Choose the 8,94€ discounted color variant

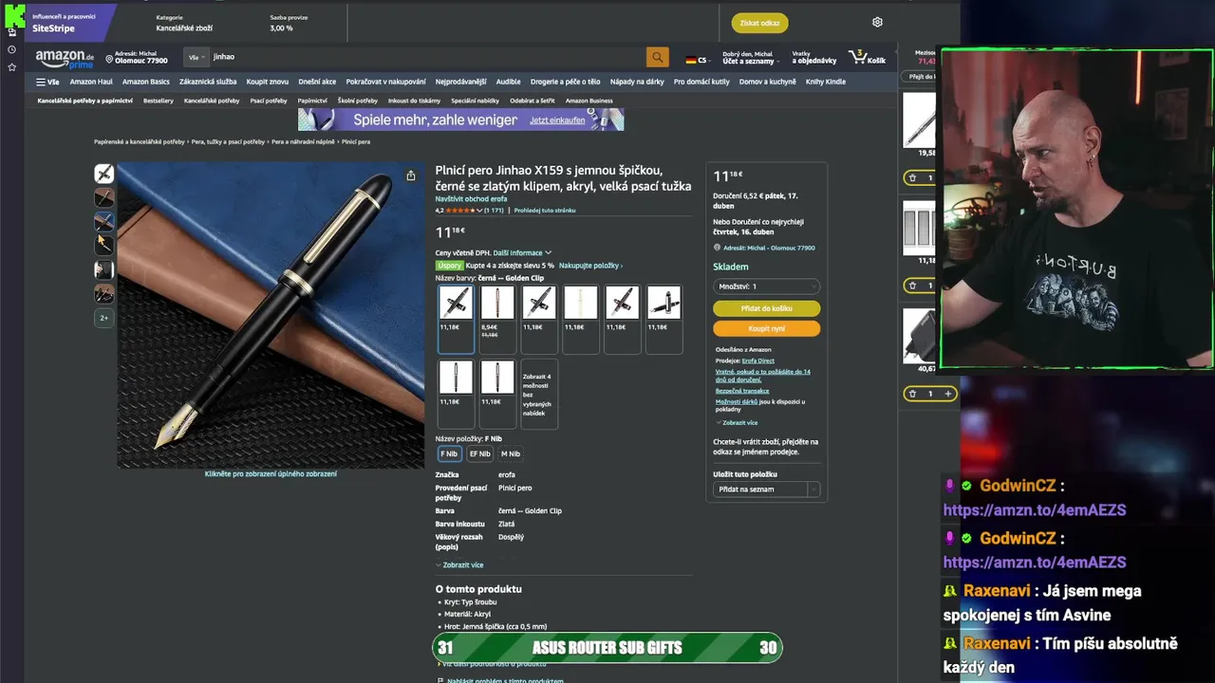click(497, 319)
